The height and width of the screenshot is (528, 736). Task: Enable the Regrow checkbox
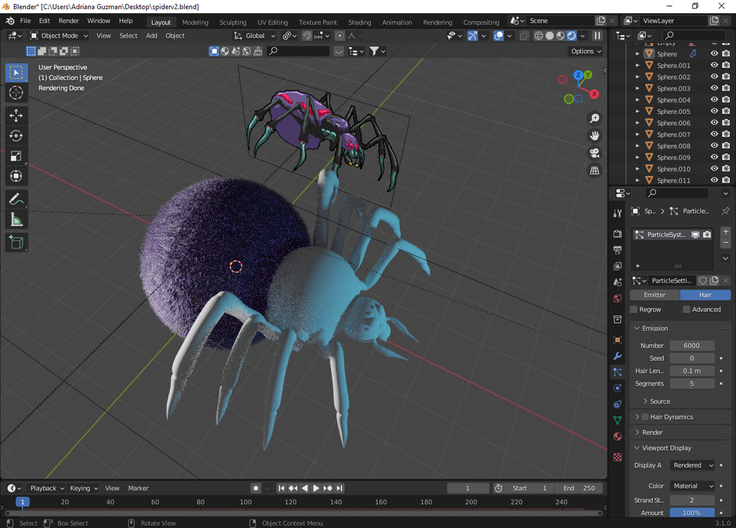point(634,310)
